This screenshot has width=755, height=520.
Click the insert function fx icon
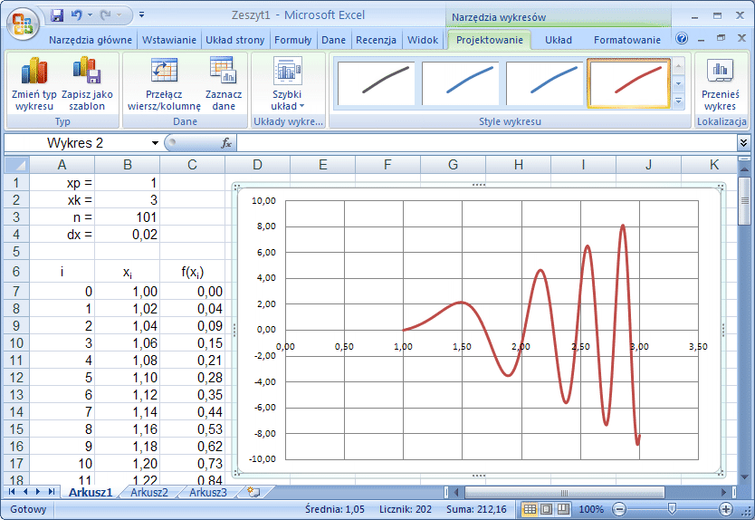point(226,143)
